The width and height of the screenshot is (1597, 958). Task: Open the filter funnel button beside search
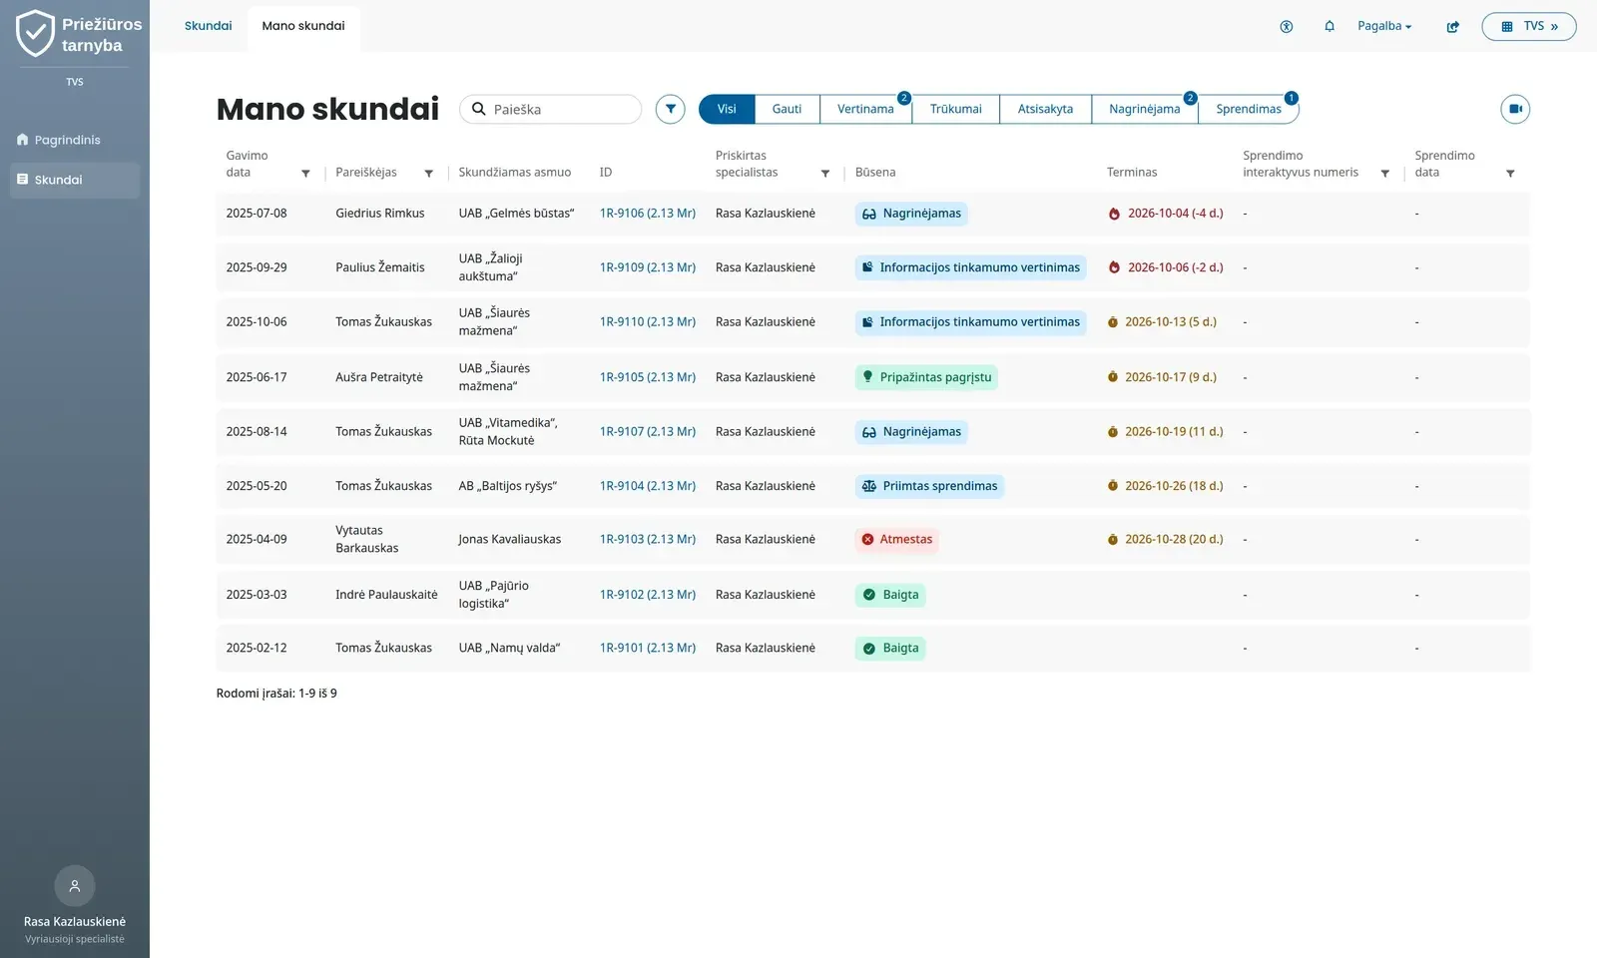(x=671, y=109)
